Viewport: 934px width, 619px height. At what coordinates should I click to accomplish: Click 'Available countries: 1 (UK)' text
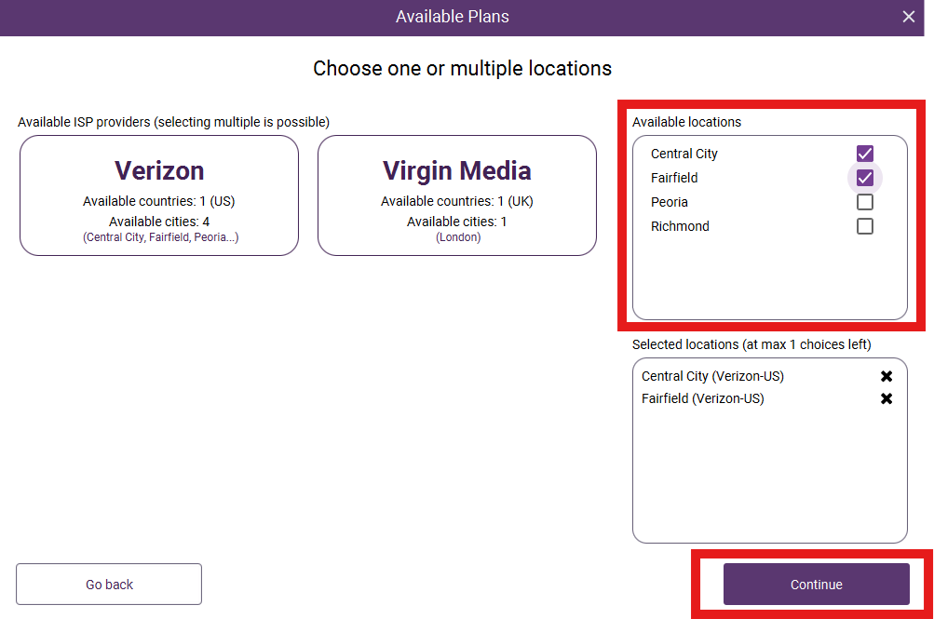point(457,201)
